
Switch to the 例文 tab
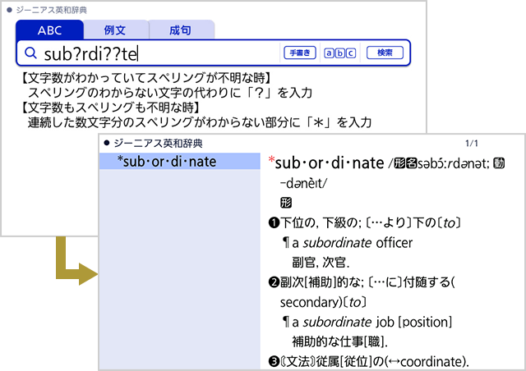(115, 30)
